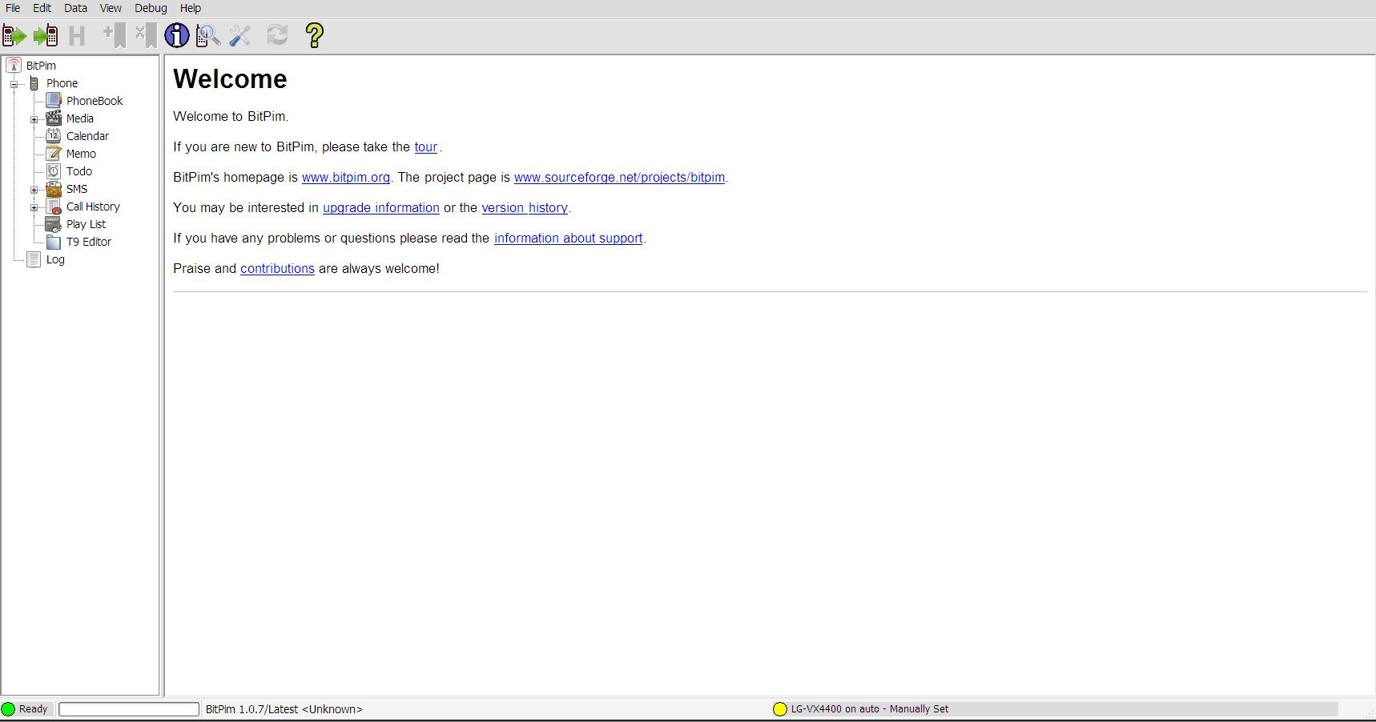Click the Detect Phone magnifier icon
1376x722 pixels.
point(207,35)
